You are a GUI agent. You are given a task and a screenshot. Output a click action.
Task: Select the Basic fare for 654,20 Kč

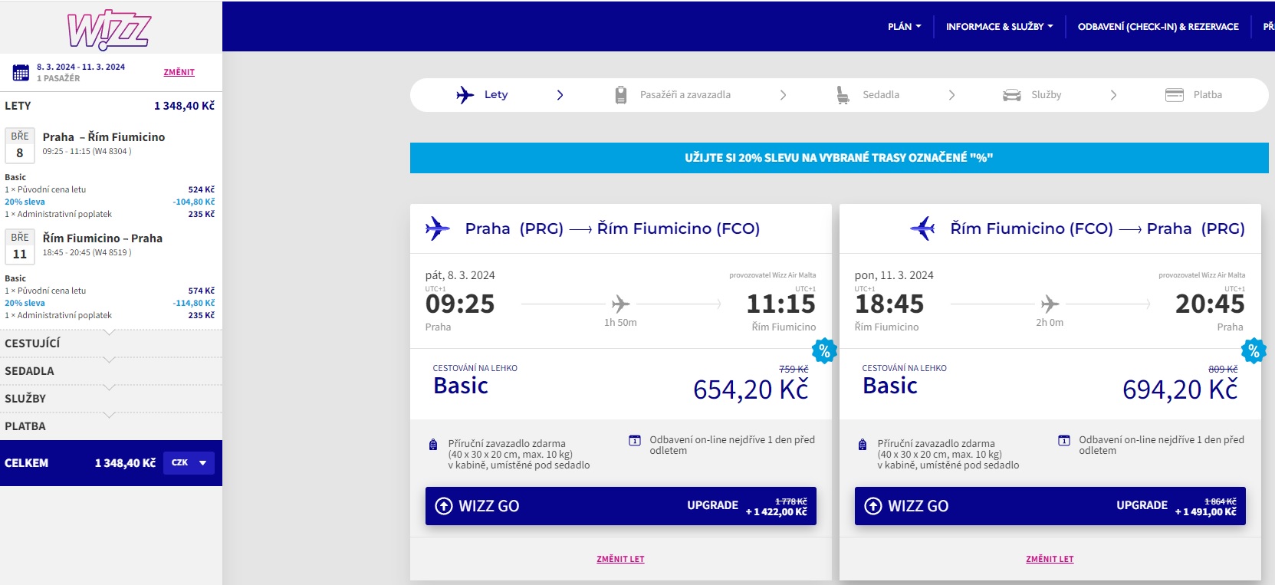coord(621,384)
